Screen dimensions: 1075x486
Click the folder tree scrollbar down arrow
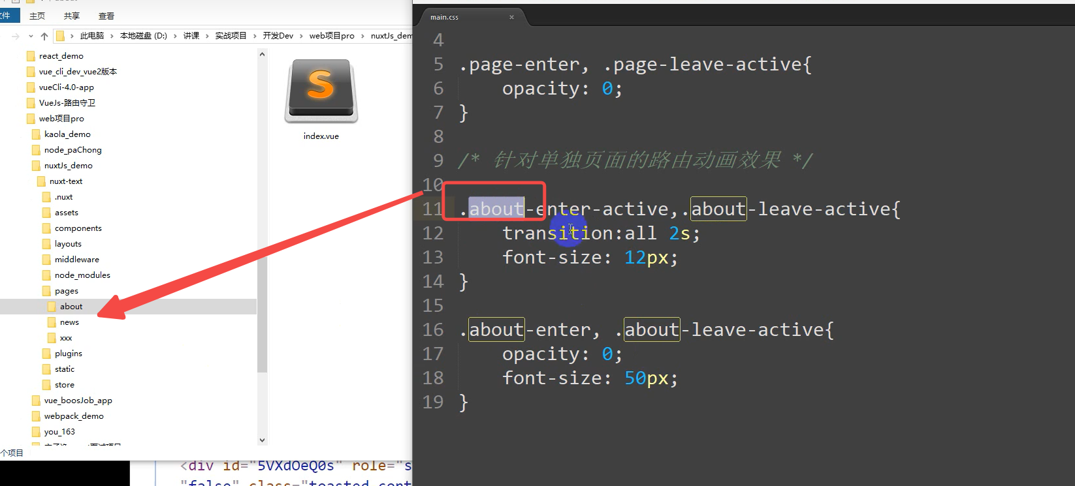(x=263, y=440)
